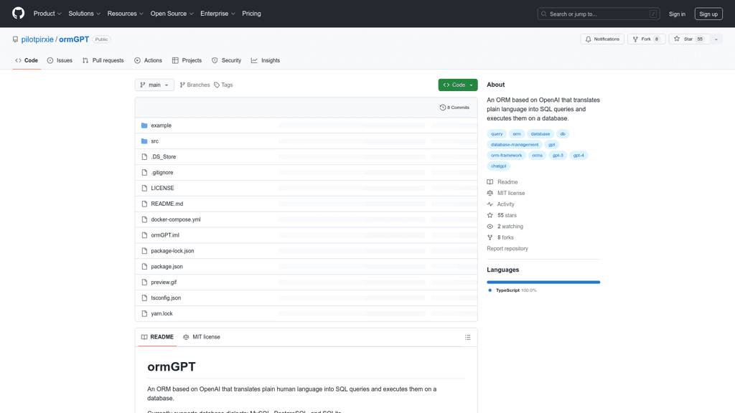Focus the Search or jump to field
This screenshot has width=735, height=413.
[598, 14]
